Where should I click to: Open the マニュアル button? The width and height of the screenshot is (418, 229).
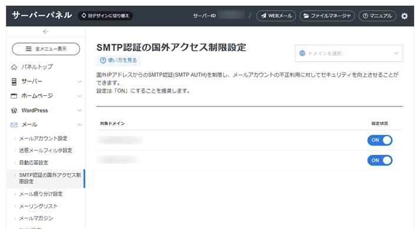tap(377, 16)
